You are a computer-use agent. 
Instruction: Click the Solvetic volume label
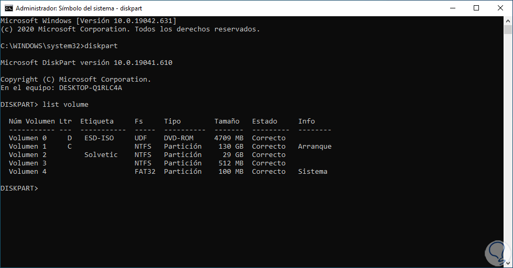101,154
